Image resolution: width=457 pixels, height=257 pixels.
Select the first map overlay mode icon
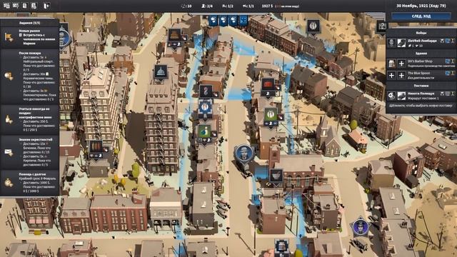click(214, 21)
